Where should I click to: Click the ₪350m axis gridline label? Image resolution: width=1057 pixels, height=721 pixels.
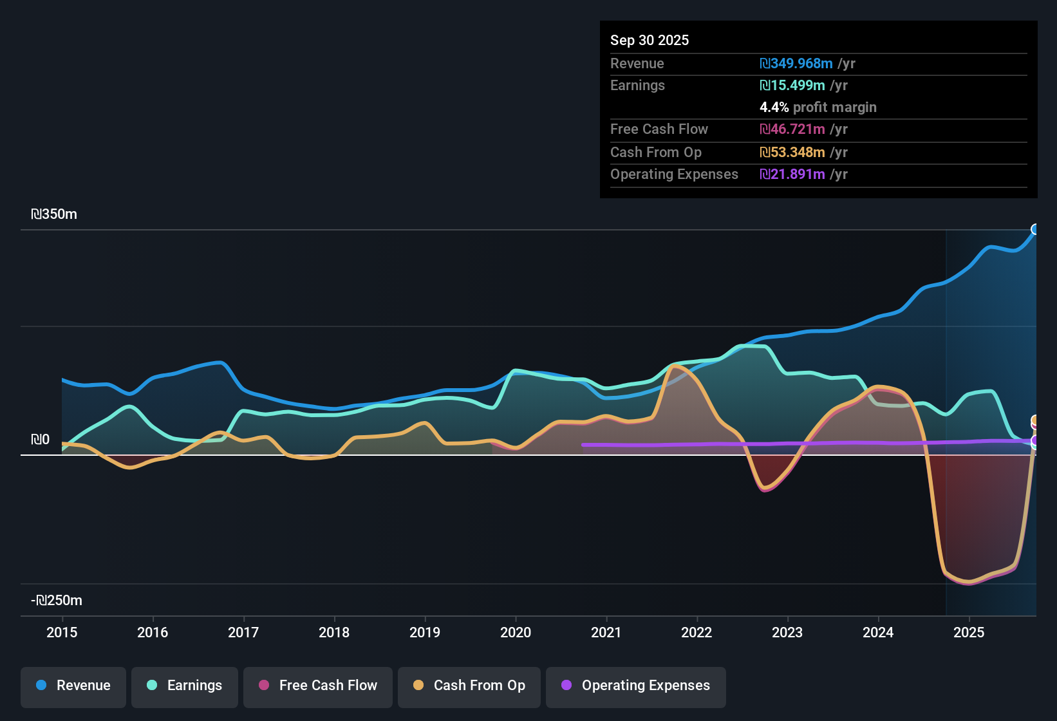coord(54,214)
